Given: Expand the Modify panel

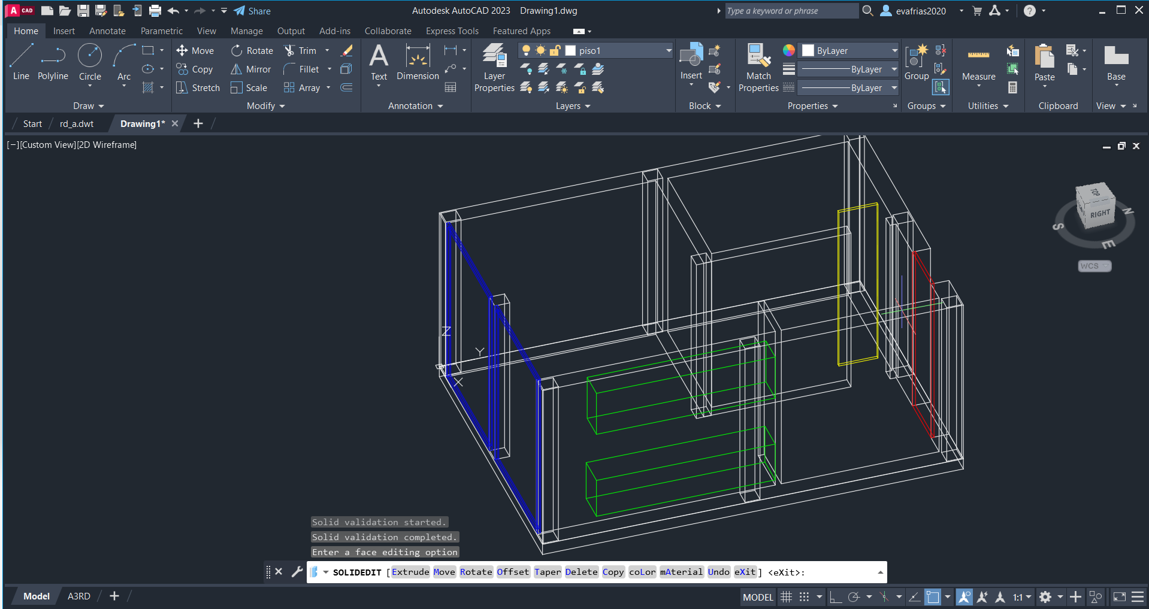Looking at the screenshot, I should tap(265, 106).
